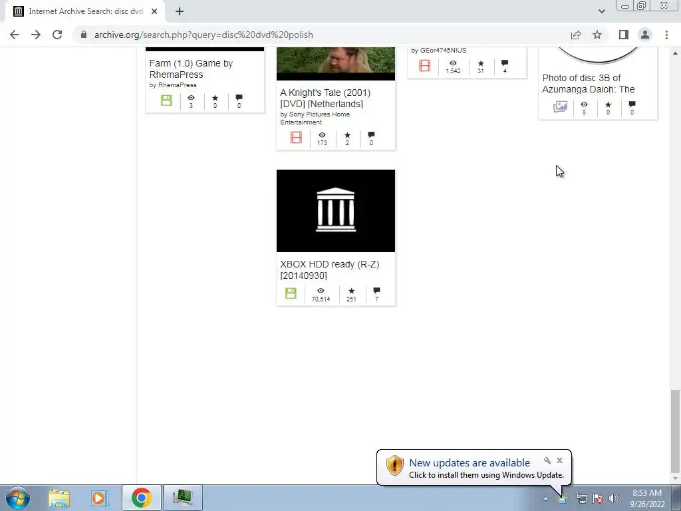Viewport: 681px width, 511px height.
Task: Select the Internet Archive Search tab
Action: (x=85, y=11)
